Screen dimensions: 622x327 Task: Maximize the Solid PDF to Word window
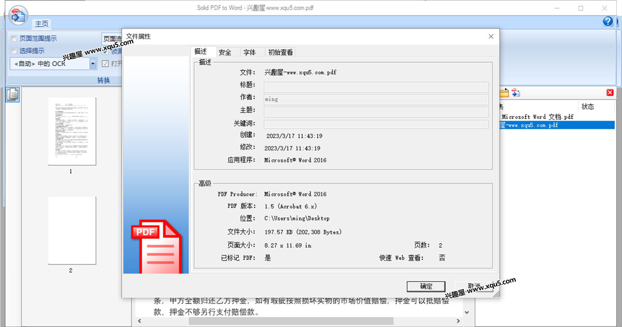click(581, 8)
